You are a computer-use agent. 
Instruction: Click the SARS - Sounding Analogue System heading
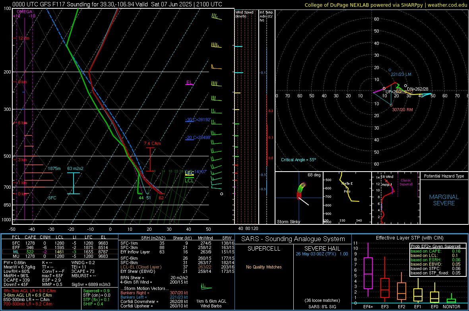[293, 239]
